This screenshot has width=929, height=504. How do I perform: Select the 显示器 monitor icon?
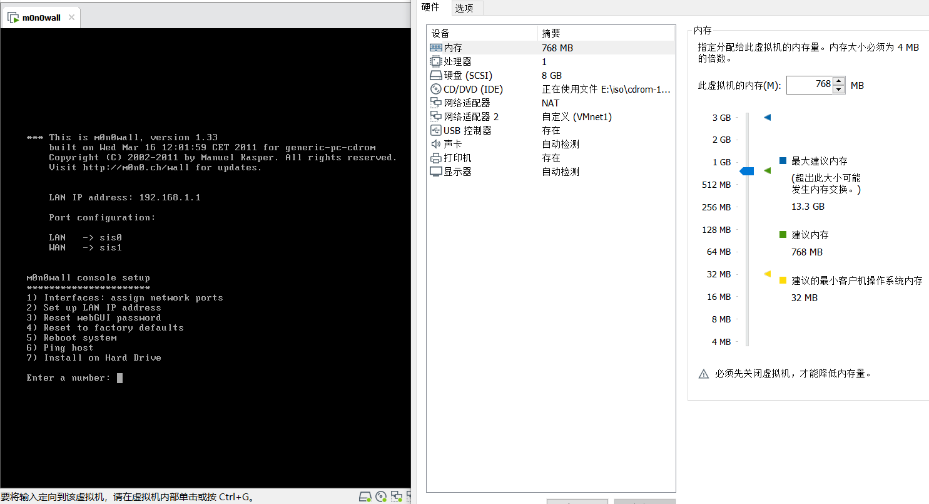coord(436,172)
